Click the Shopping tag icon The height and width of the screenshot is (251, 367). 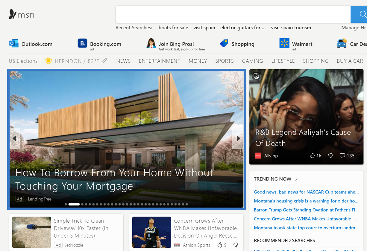pyautogui.click(x=224, y=43)
